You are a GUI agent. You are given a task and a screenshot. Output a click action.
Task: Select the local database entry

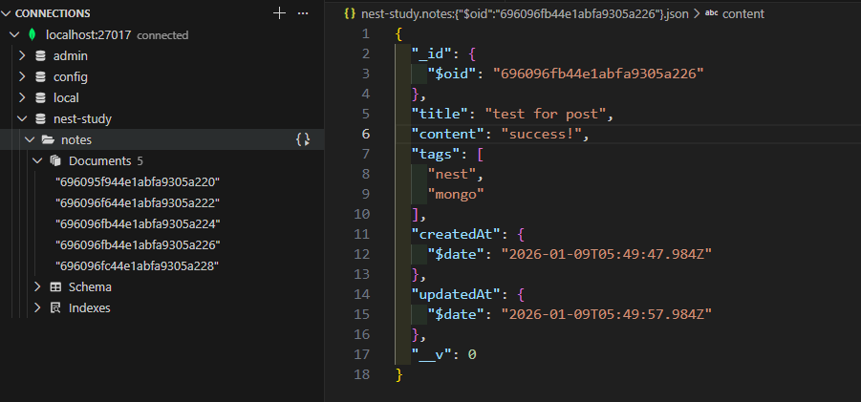click(x=66, y=98)
